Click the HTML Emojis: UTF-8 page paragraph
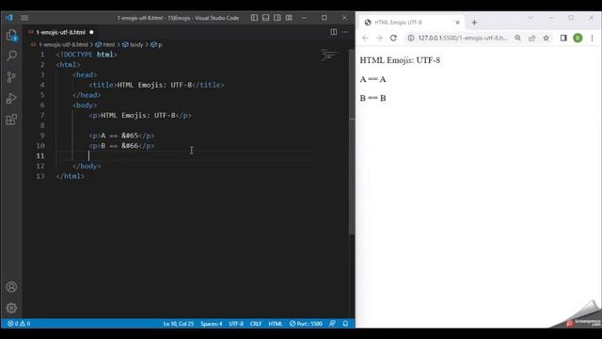The image size is (602, 339). [400, 60]
